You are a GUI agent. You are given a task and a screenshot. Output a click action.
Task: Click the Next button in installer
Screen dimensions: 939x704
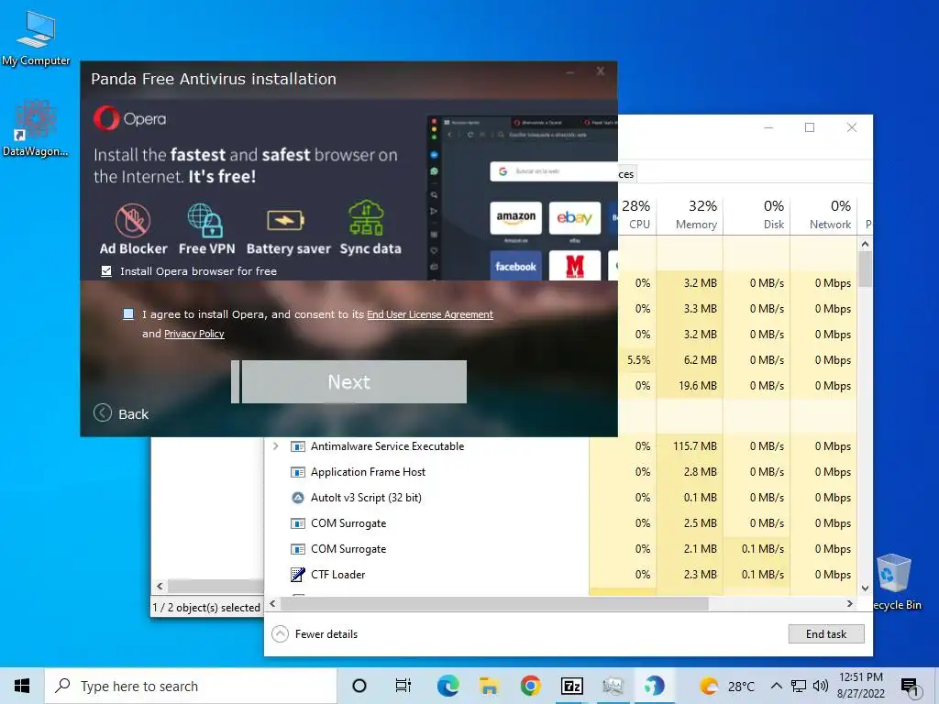pos(348,382)
